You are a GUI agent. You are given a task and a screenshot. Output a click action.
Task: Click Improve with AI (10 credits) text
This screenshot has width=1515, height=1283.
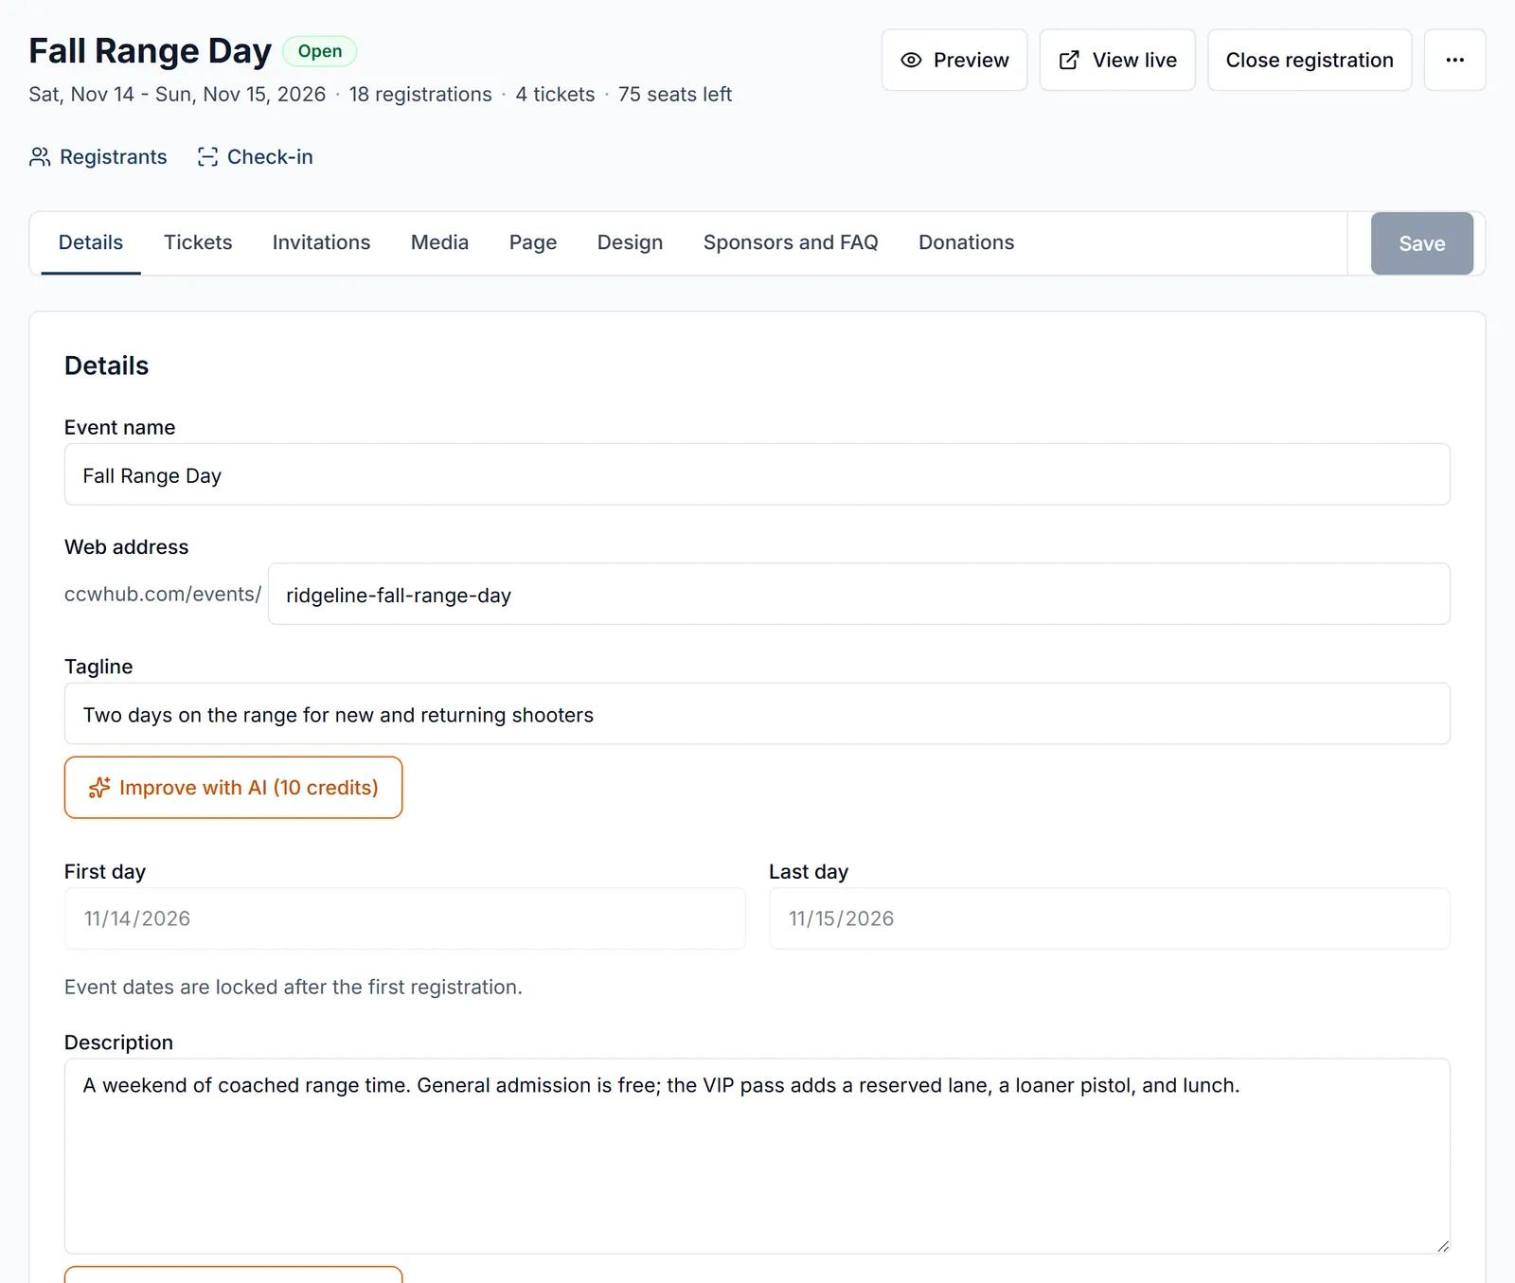click(249, 788)
